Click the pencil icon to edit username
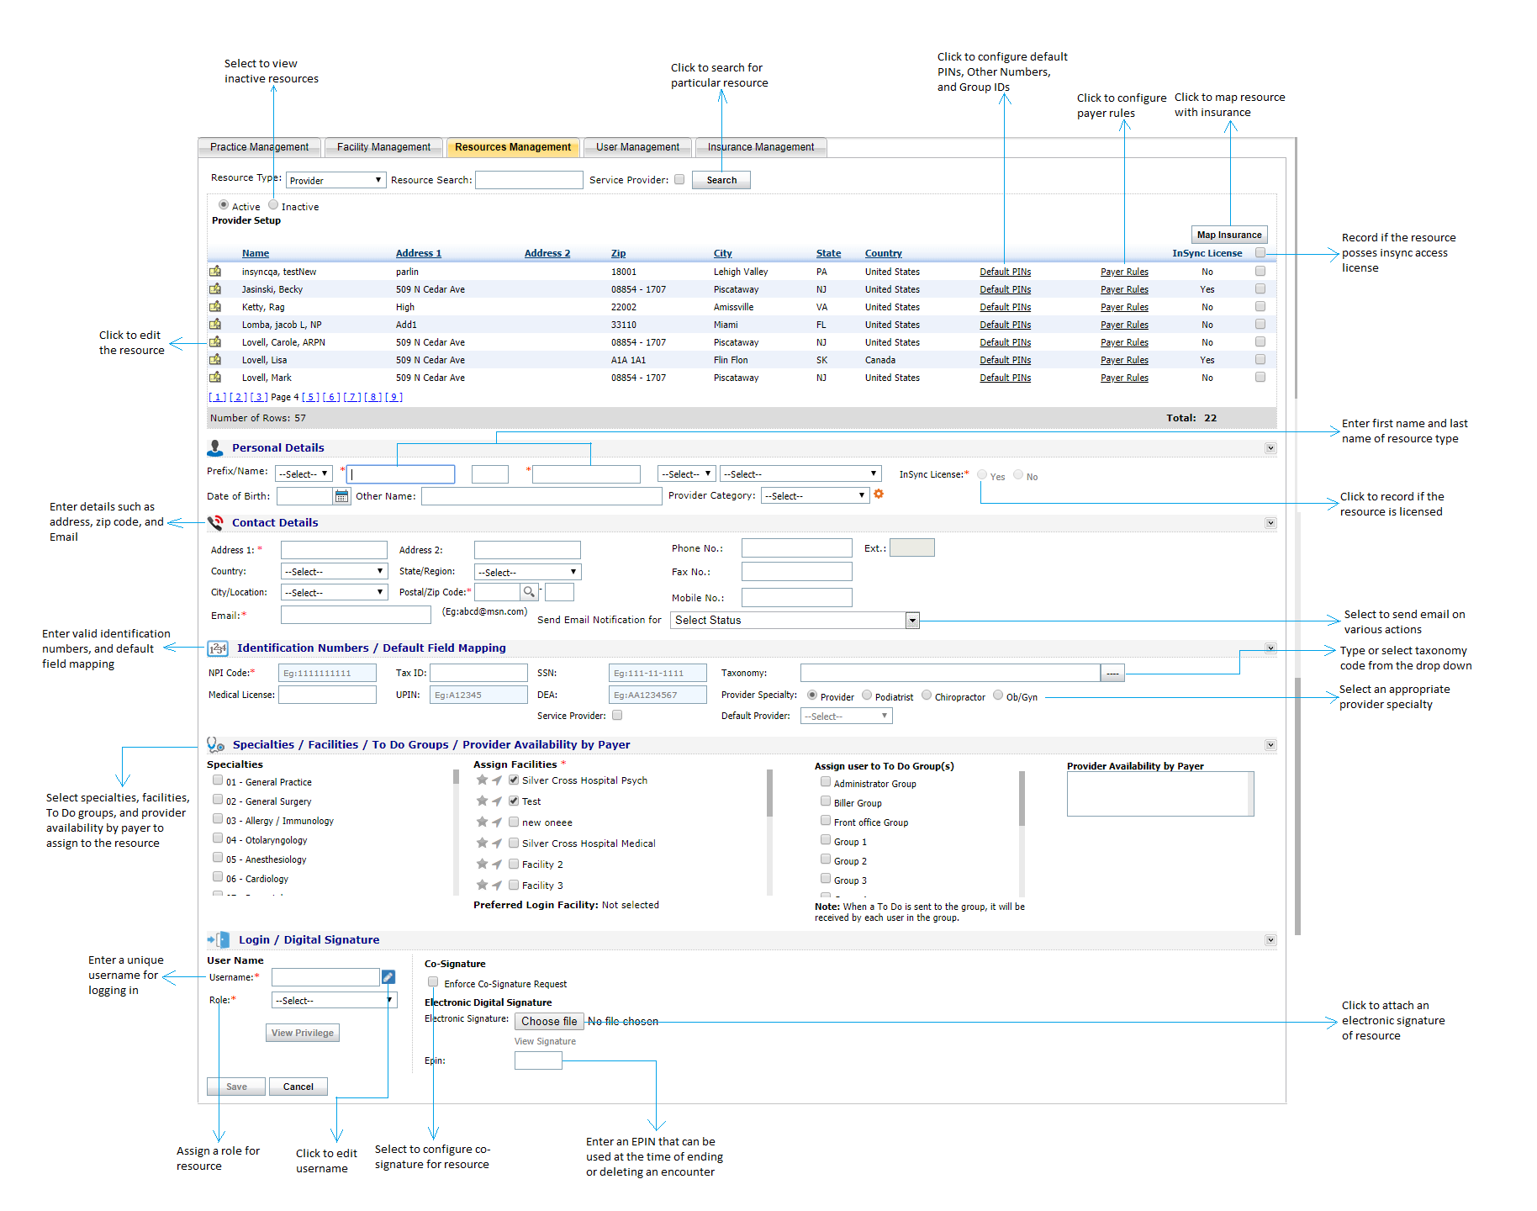Viewport: 1537px width, 1211px height. tap(388, 977)
